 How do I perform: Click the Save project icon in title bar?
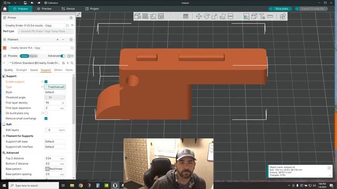click(x=25, y=3)
